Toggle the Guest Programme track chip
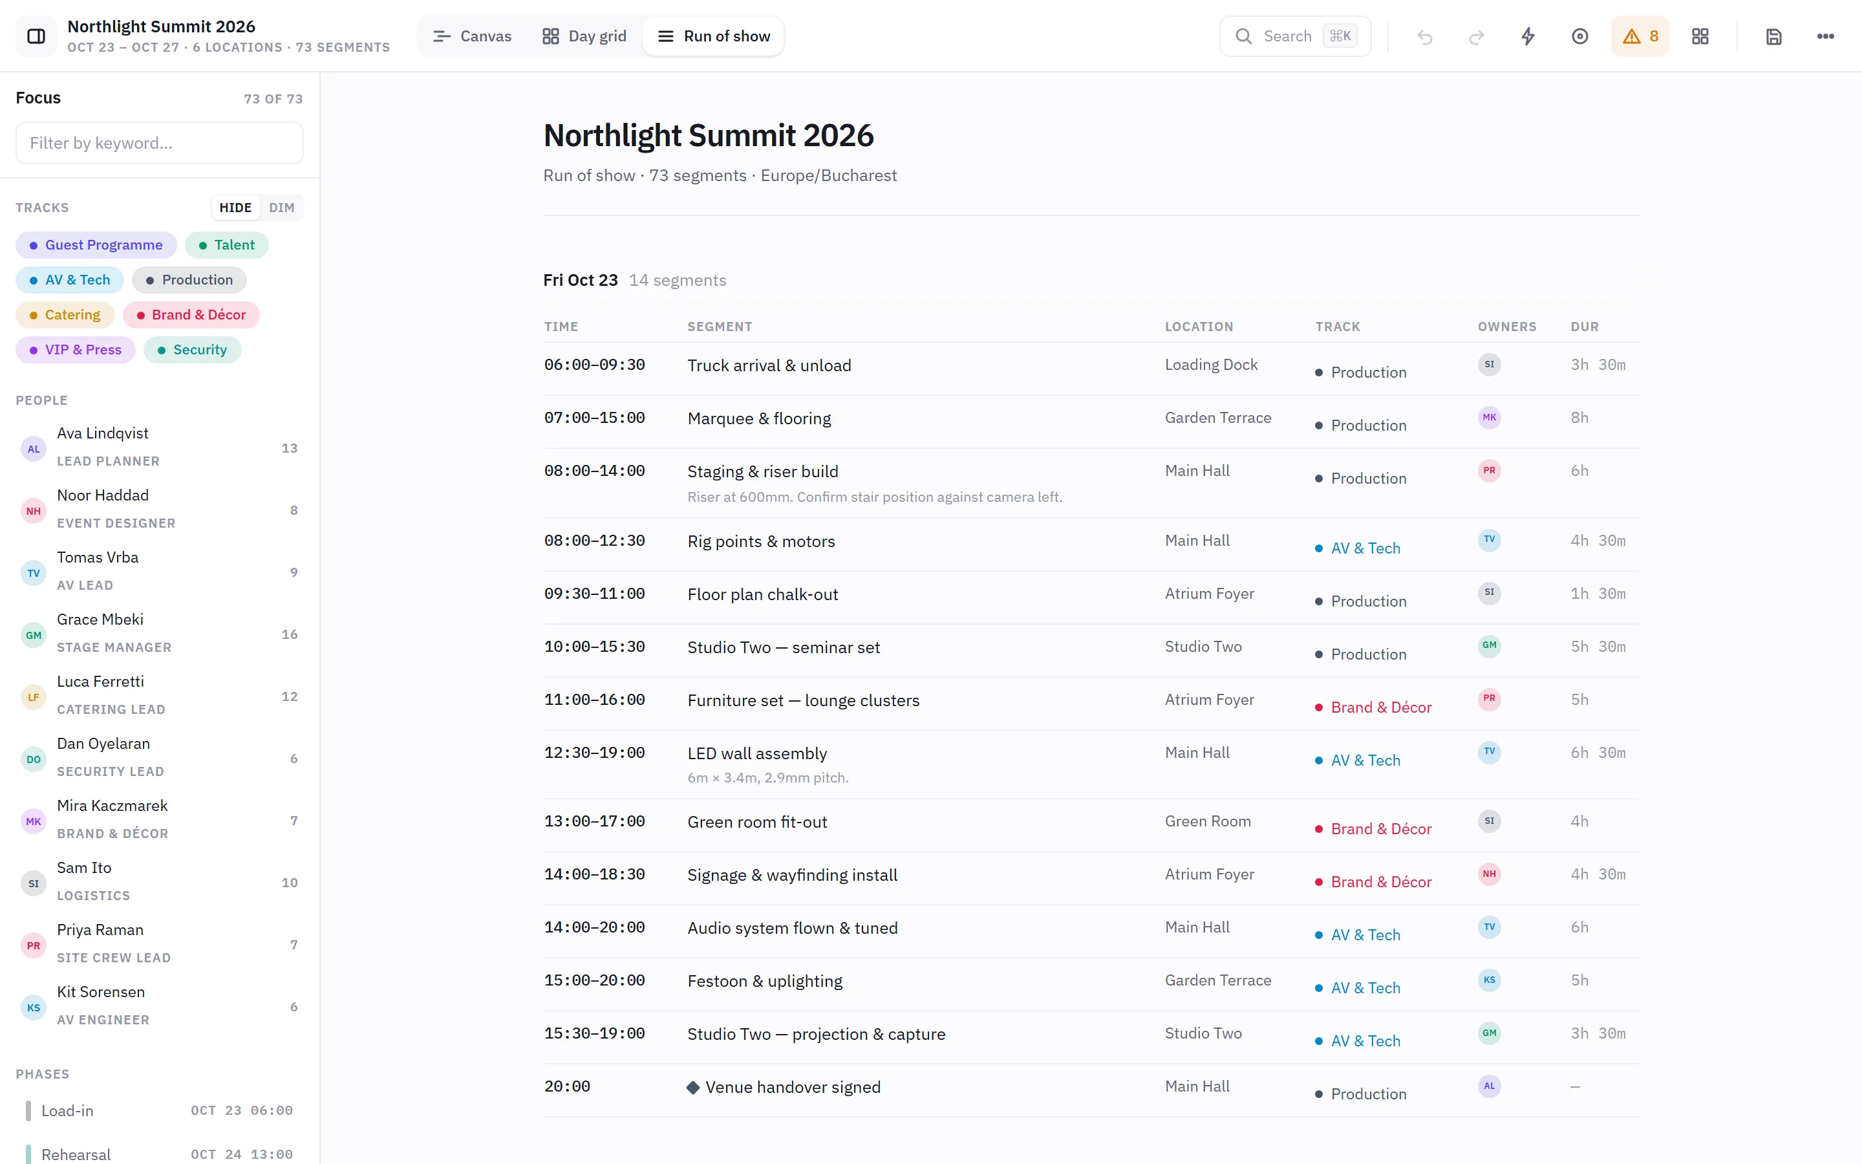 (96, 245)
